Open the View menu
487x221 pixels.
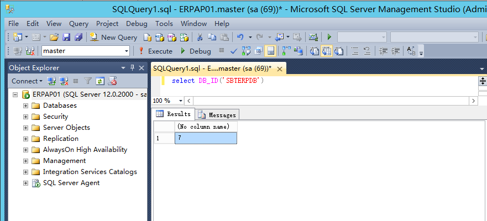[x=54, y=24]
